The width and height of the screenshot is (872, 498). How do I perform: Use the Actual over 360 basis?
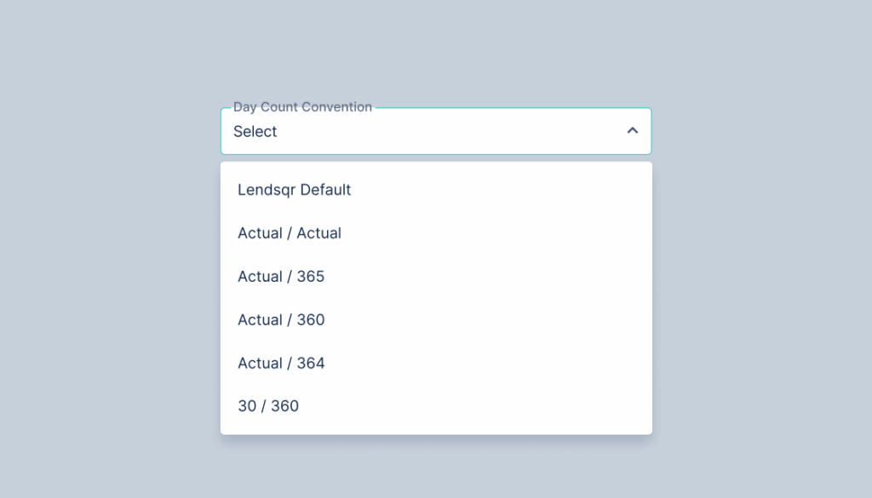281,320
